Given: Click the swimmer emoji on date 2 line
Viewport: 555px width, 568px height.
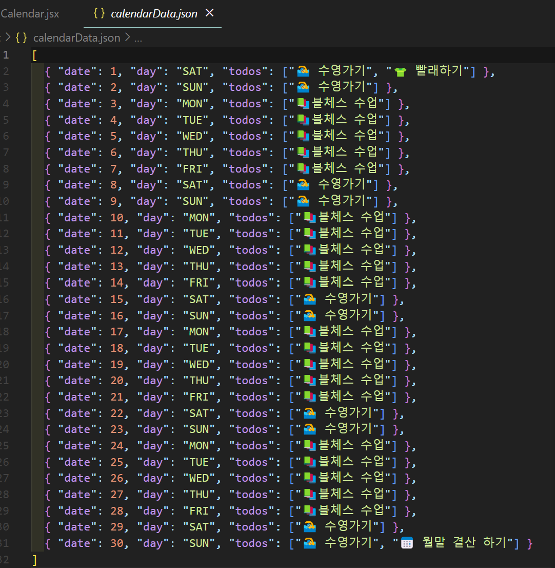Looking at the screenshot, I should point(303,87).
